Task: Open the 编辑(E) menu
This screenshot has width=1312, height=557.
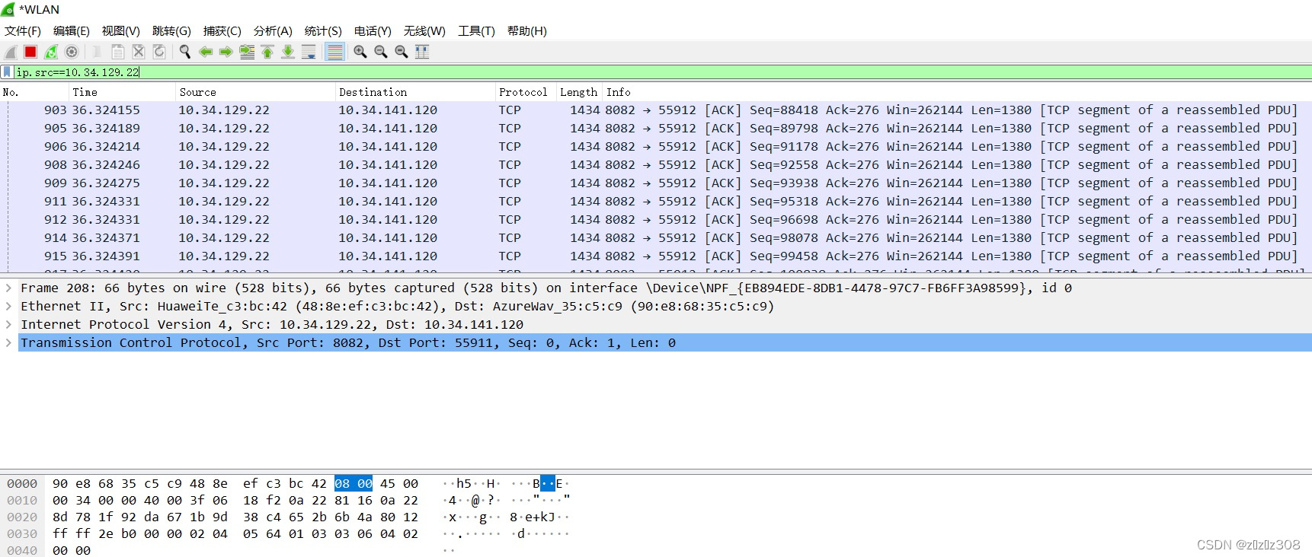Action: tap(72, 31)
